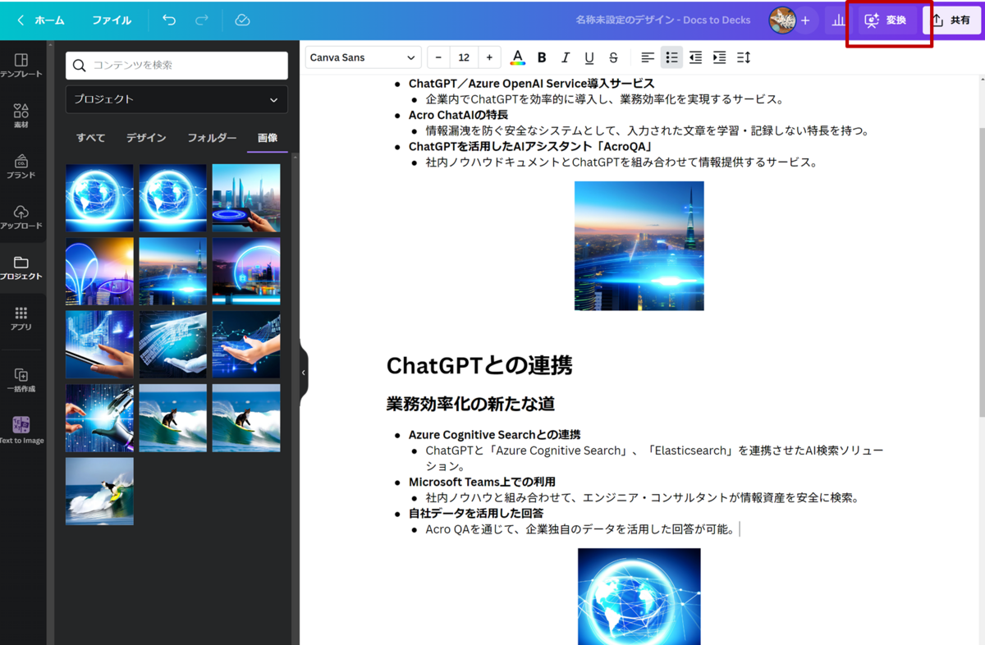985x645 pixels.
Task: Select the glowing arches city thumbnail
Action: [x=99, y=271]
